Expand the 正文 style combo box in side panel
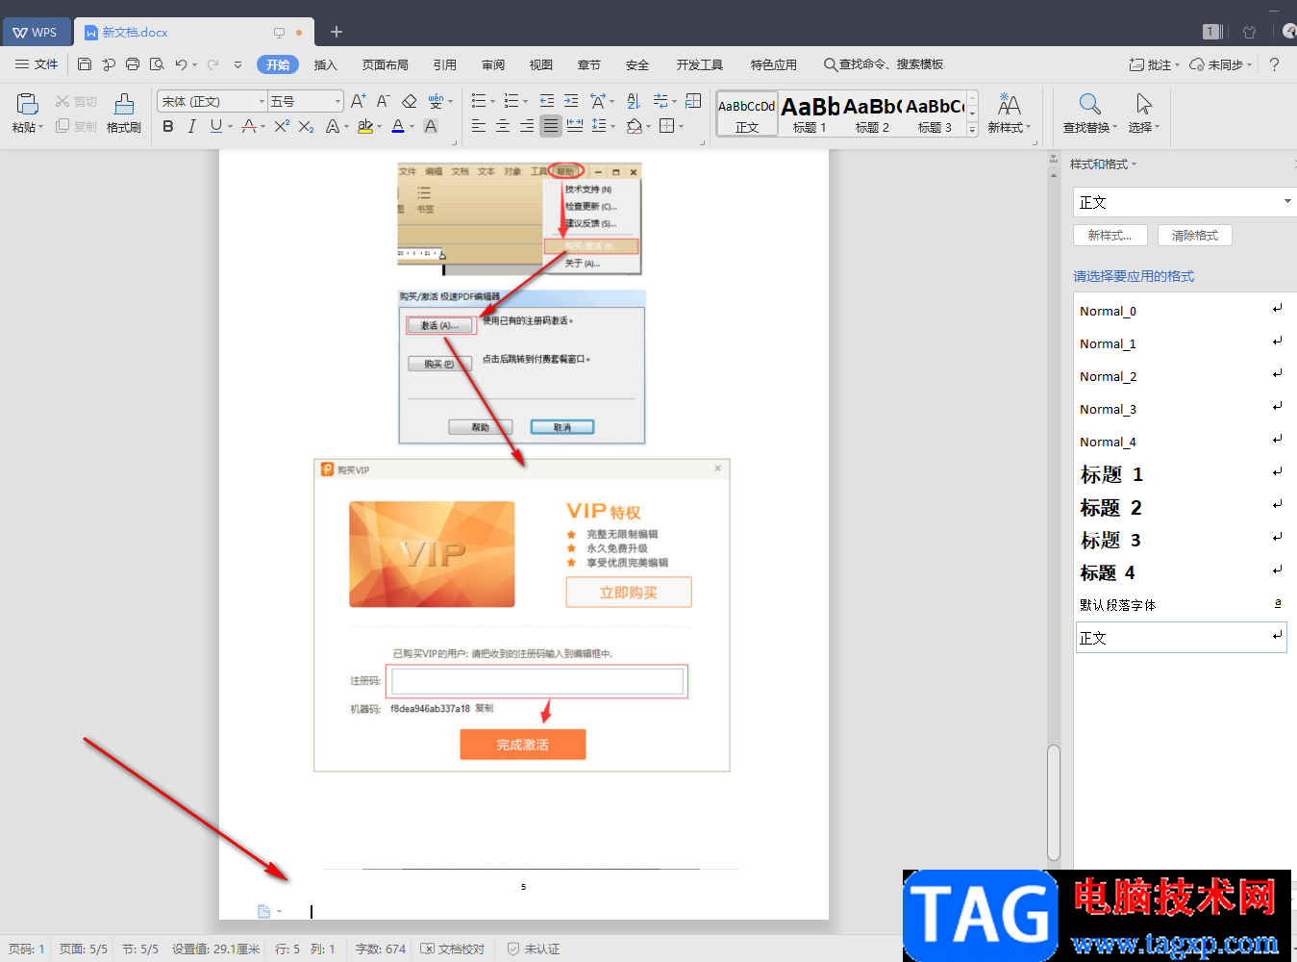 (x=1287, y=202)
